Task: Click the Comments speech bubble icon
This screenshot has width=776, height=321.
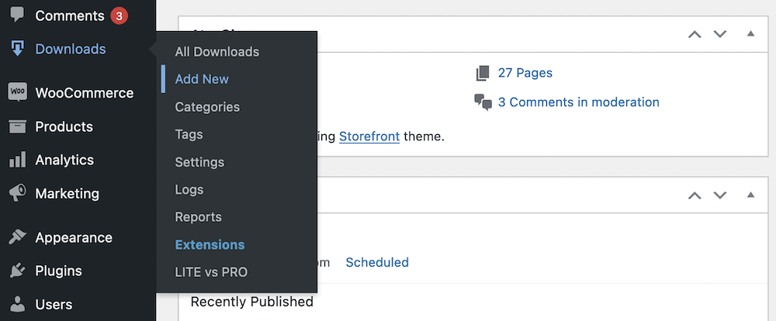Action: pyautogui.click(x=17, y=15)
